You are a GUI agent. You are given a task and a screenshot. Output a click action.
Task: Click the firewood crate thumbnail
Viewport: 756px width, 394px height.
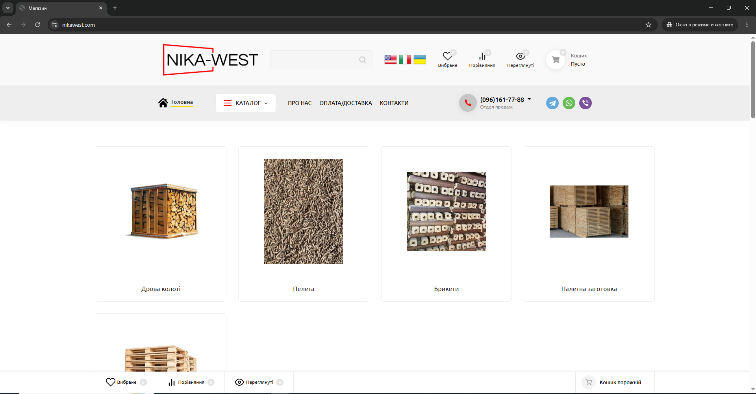coord(161,211)
